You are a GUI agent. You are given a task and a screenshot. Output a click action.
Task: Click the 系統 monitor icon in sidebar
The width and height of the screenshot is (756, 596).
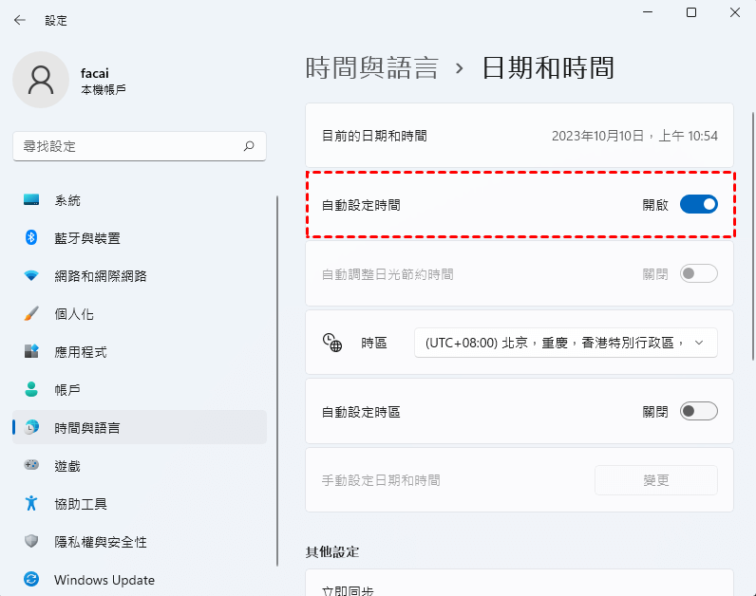(31, 200)
